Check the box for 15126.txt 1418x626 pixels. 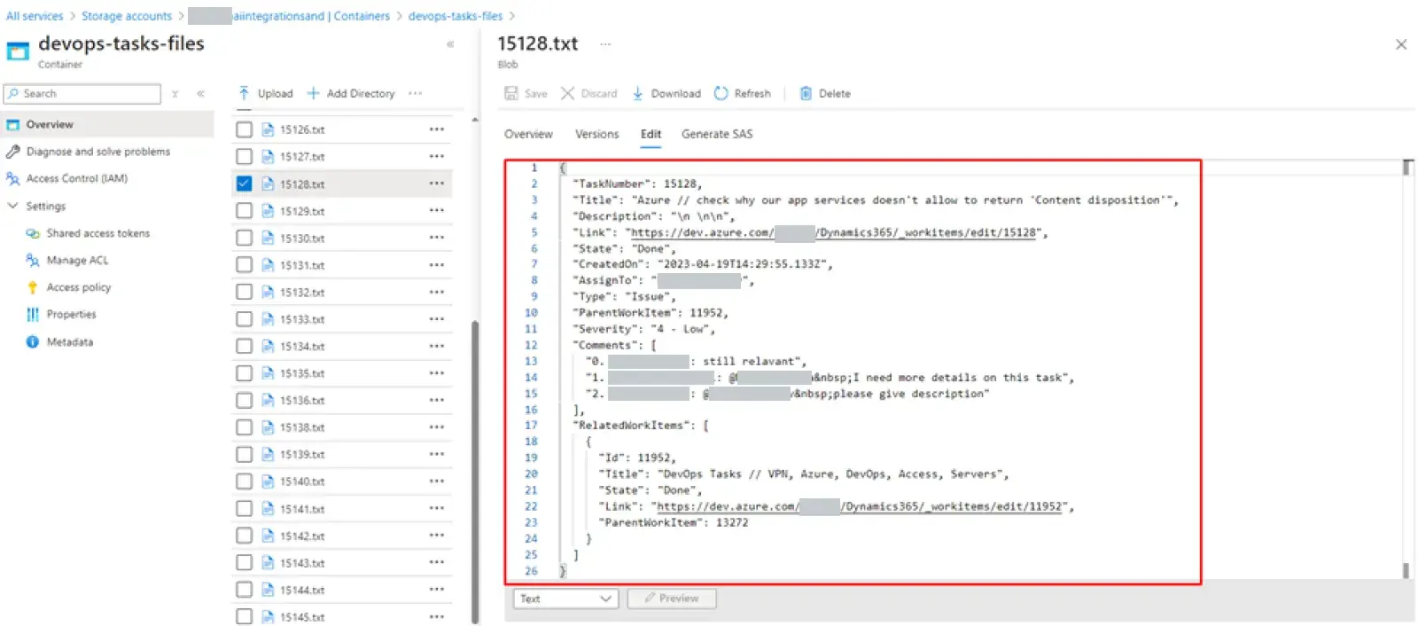pos(244,129)
